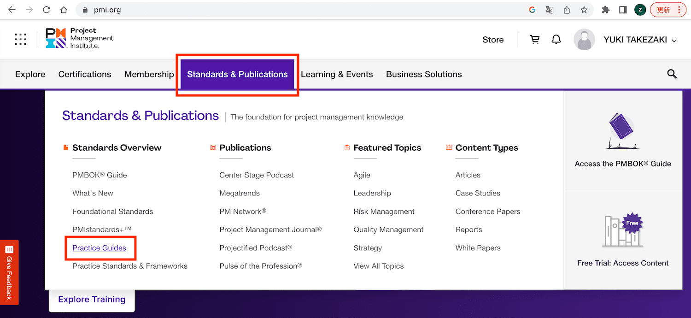Click the PMI logo
The image size is (691, 318).
[80, 38]
